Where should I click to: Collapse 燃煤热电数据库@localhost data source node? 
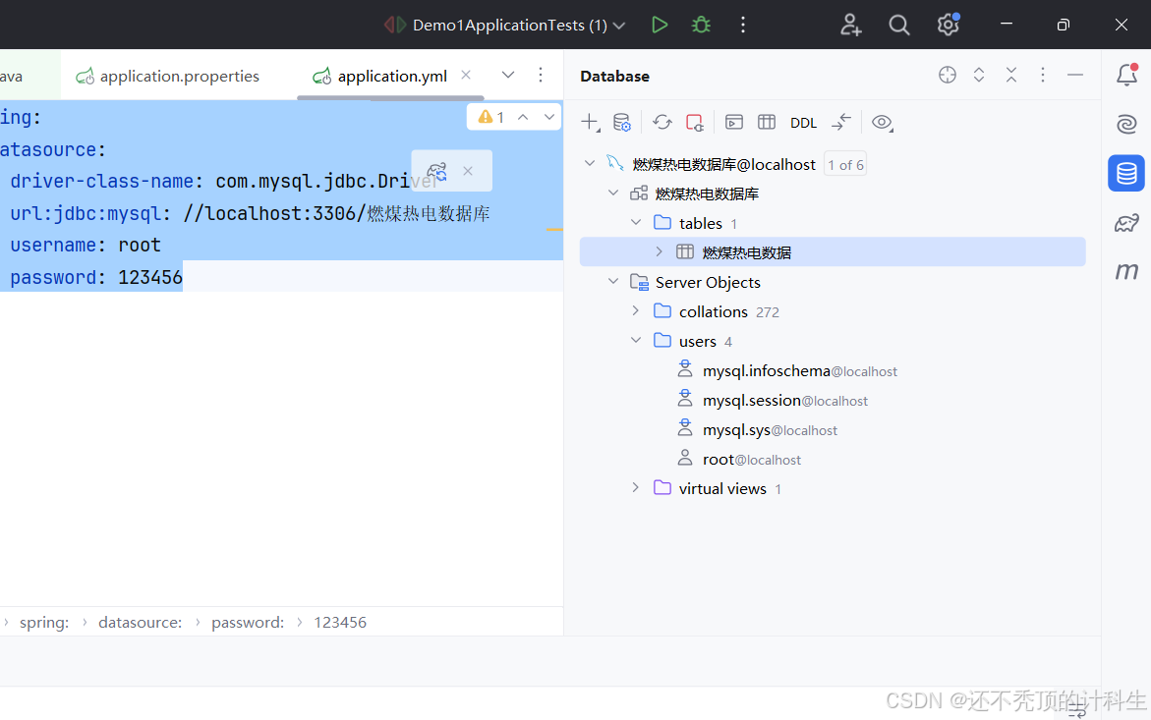point(590,163)
